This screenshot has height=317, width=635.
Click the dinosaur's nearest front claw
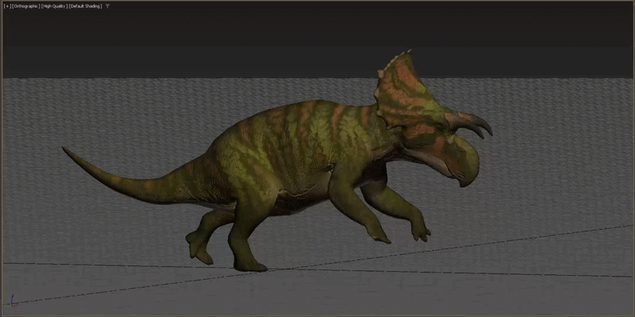click(379, 235)
